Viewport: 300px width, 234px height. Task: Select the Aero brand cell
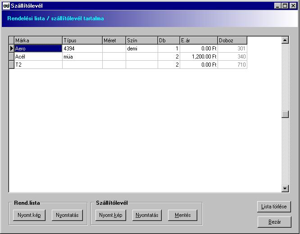click(x=38, y=49)
